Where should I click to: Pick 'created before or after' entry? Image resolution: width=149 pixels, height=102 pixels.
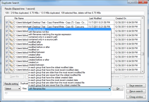tap(70, 60)
